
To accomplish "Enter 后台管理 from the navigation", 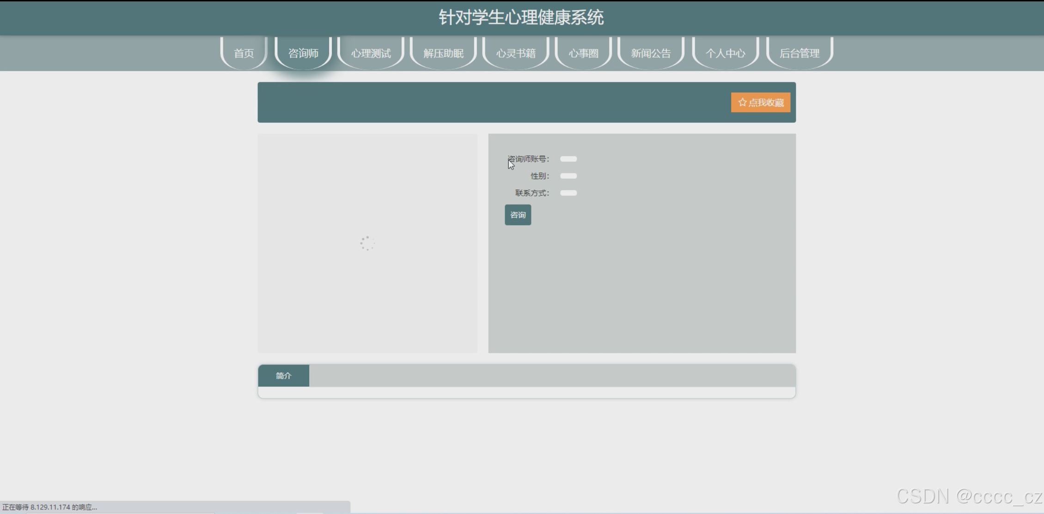I will click(800, 53).
